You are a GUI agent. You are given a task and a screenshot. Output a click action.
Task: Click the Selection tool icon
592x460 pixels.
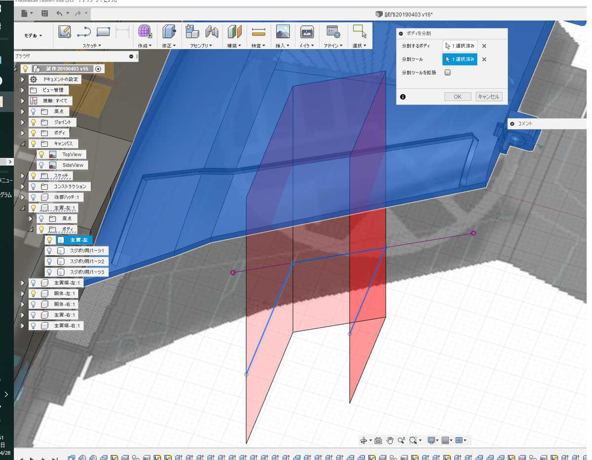(x=360, y=31)
